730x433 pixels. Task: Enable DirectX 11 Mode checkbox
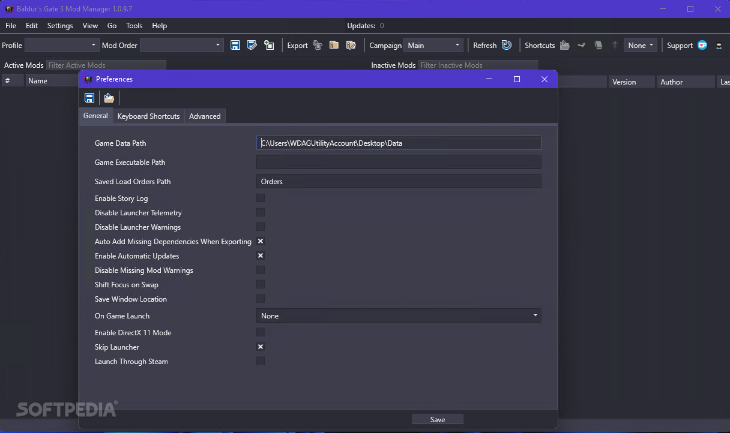tap(261, 332)
